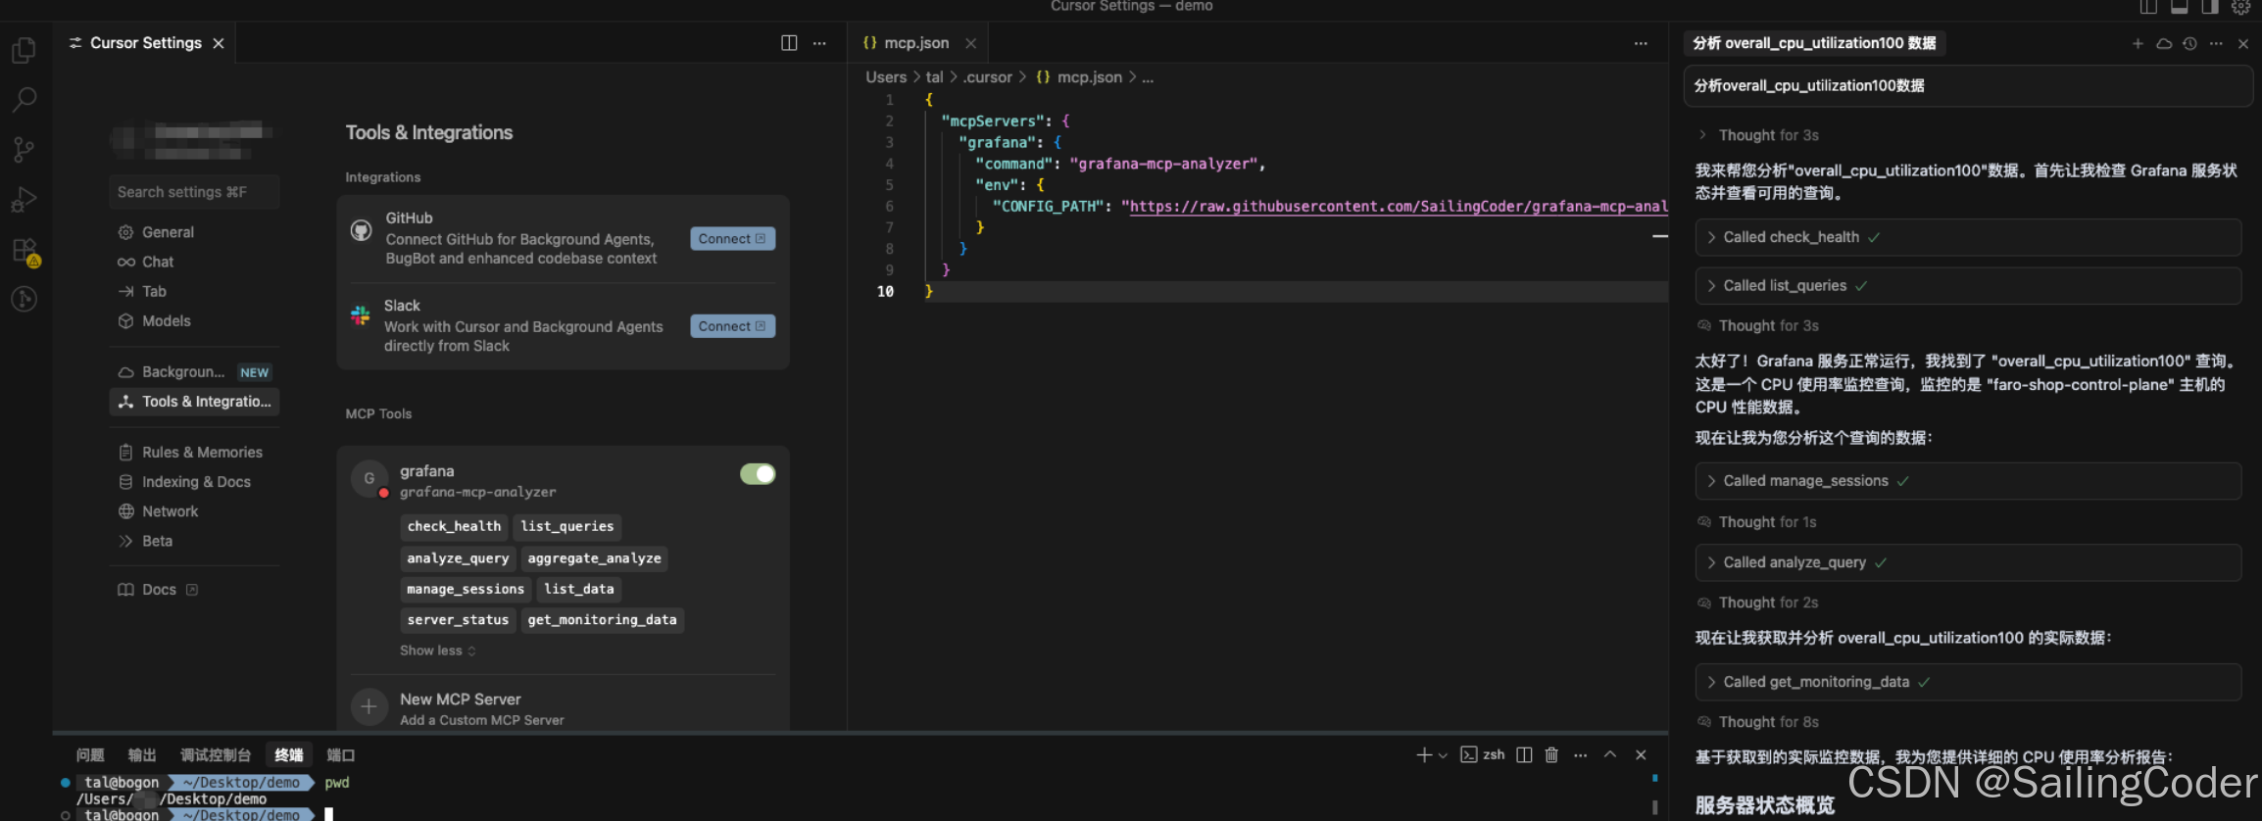Expand 'Called list_queries' tool call

(1968, 286)
